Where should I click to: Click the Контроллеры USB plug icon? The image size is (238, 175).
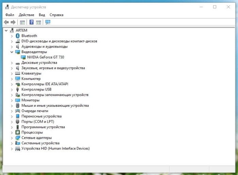click(x=17, y=89)
